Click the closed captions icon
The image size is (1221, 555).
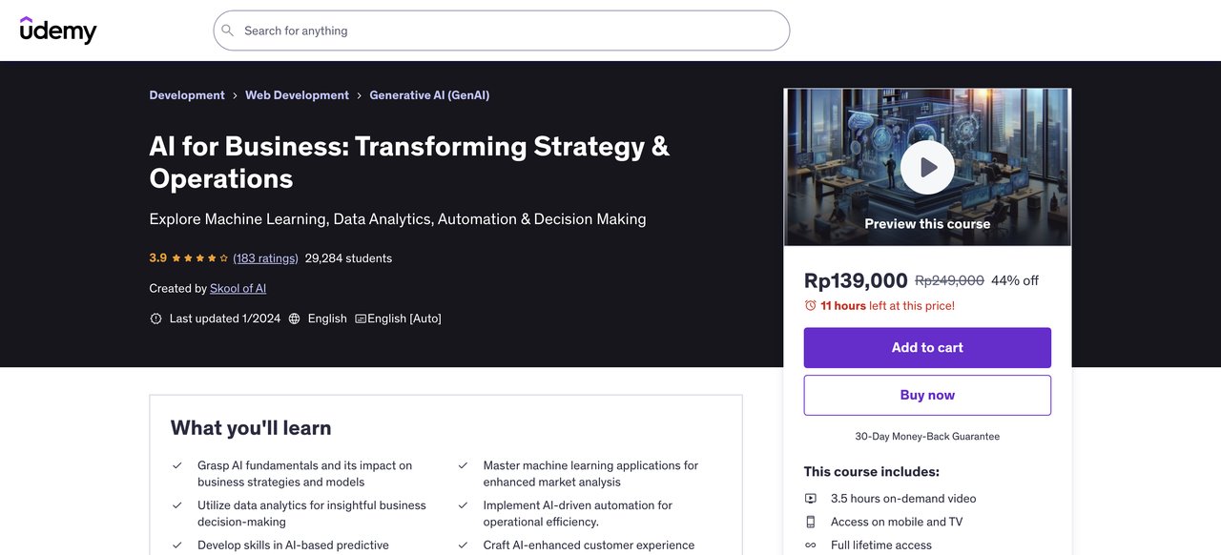(361, 319)
